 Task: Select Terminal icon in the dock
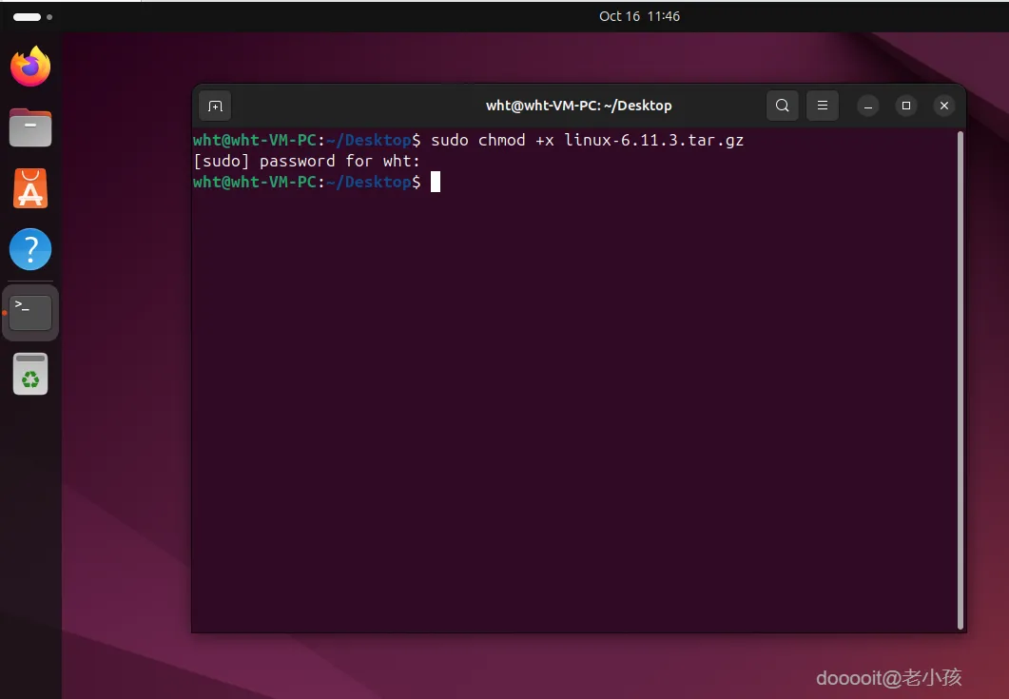(x=30, y=313)
